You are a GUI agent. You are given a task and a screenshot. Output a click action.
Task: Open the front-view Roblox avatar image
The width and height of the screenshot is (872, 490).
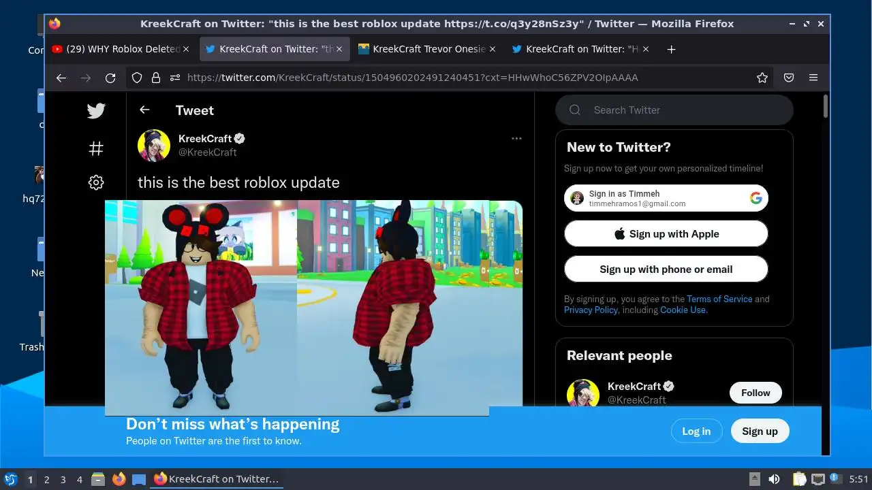pos(201,306)
